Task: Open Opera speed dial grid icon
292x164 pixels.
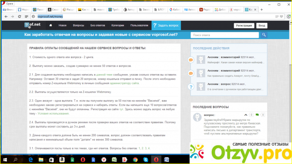Action: [x=27, y=17]
